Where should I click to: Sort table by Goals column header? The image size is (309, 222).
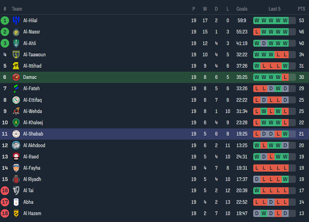pos(242,9)
